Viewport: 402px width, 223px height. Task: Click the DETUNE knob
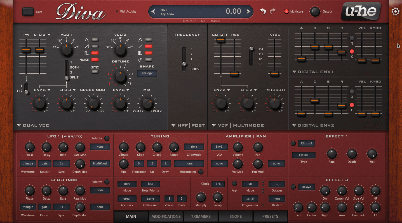[x=120, y=76]
